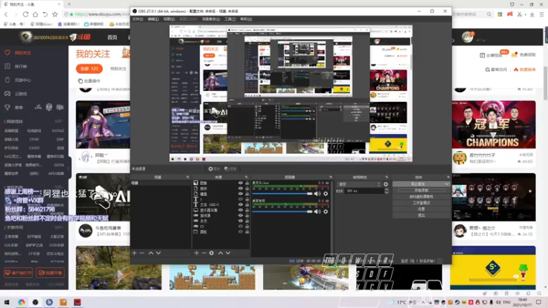Mute the desktop audio speaker icon
Screen dimensions: 548x308
(317, 211)
